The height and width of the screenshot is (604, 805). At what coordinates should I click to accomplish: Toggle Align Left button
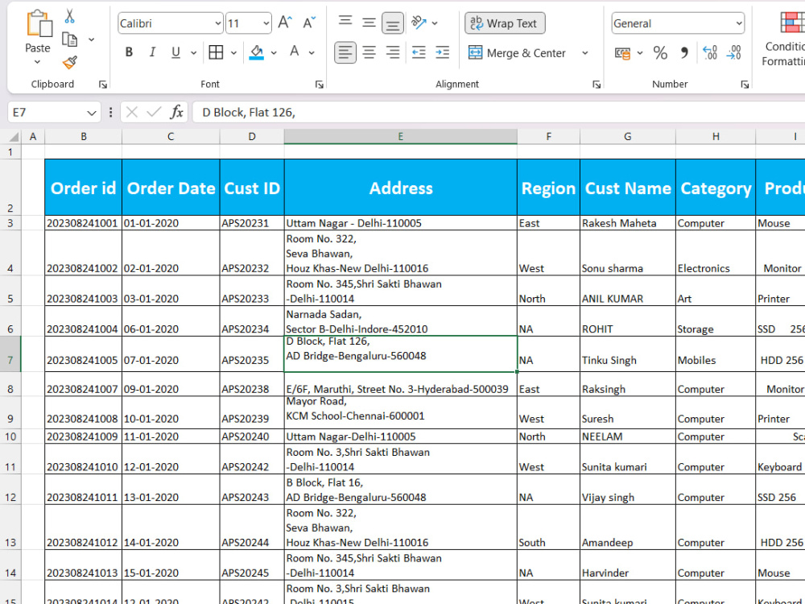point(345,52)
